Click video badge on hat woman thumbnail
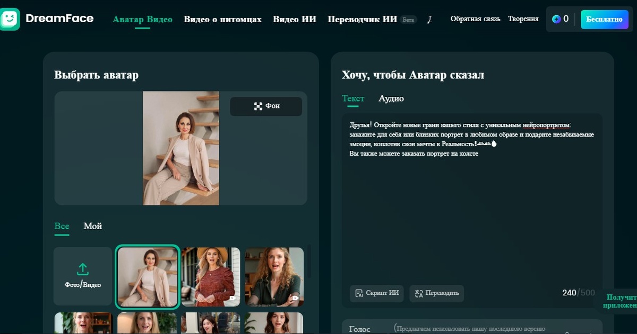 point(233,298)
